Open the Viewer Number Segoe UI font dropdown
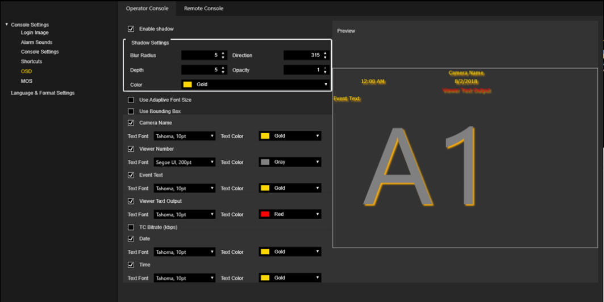 pyautogui.click(x=185, y=162)
